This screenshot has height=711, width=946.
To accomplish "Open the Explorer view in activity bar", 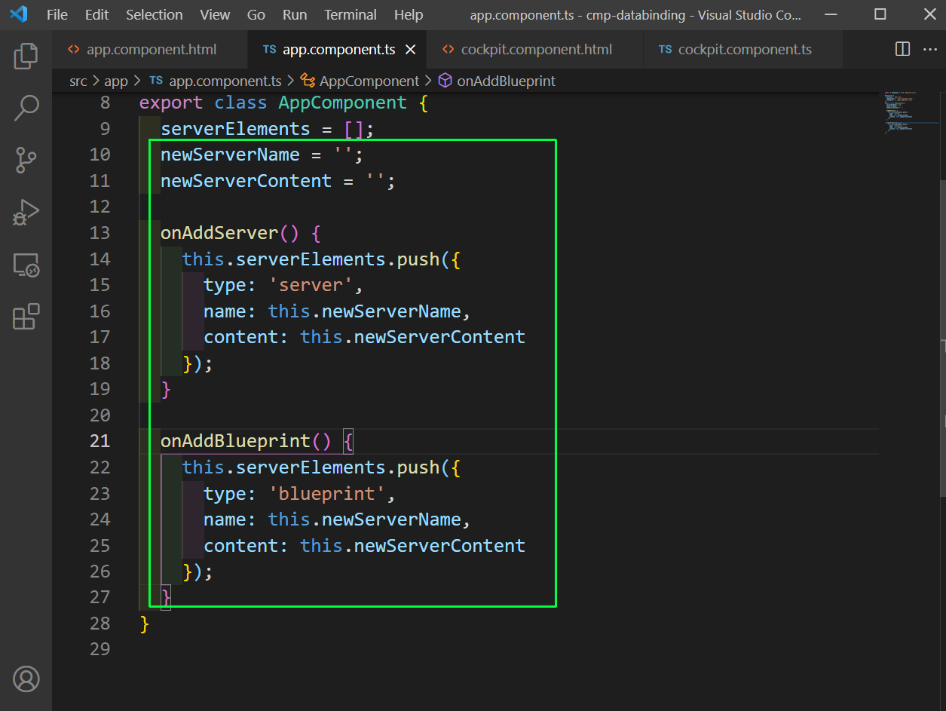I will [26, 56].
